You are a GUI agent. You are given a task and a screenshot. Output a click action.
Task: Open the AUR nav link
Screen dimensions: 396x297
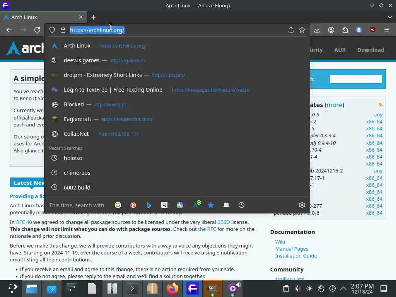pyautogui.click(x=340, y=50)
